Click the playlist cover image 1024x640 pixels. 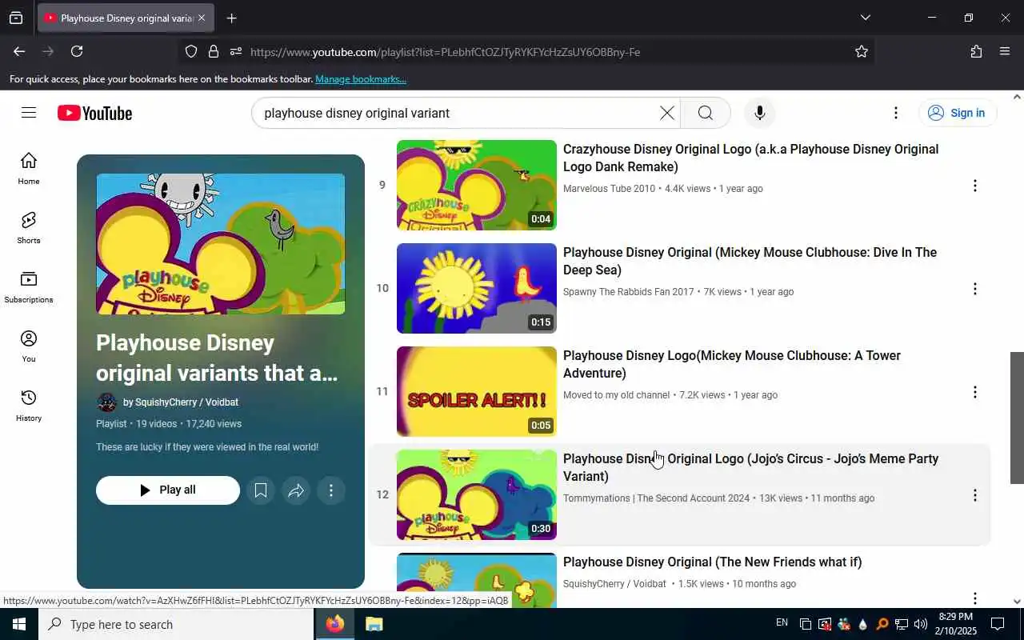coord(221,244)
